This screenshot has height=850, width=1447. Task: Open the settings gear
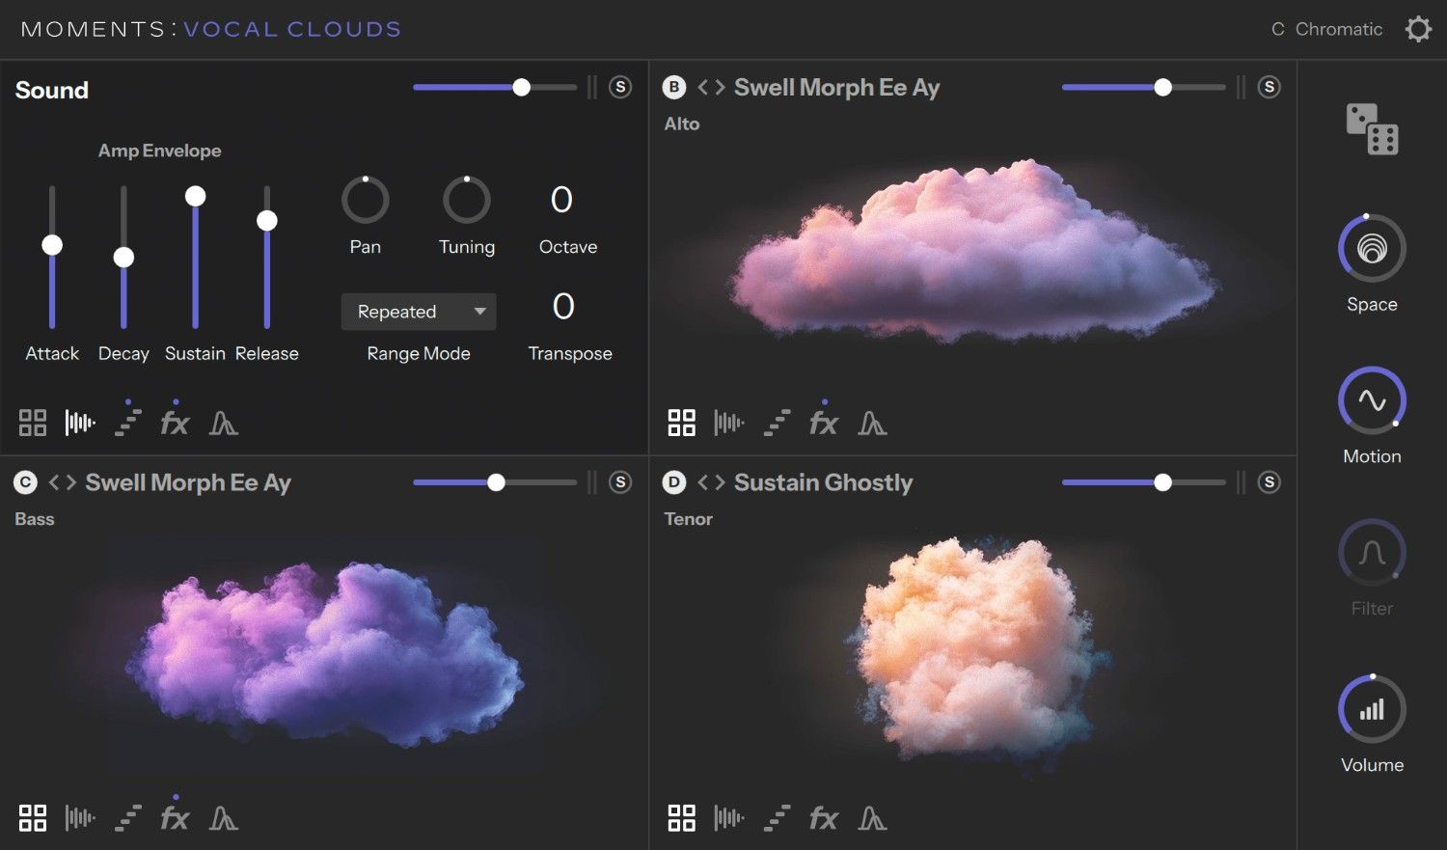[1417, 28]
